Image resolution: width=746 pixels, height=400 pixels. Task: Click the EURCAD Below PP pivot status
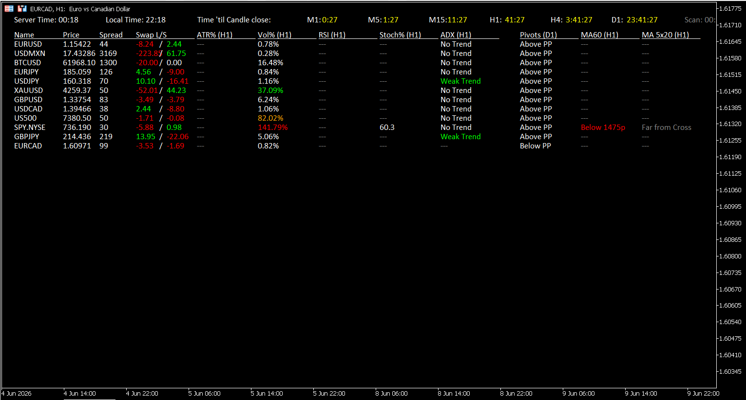[536, 145]
